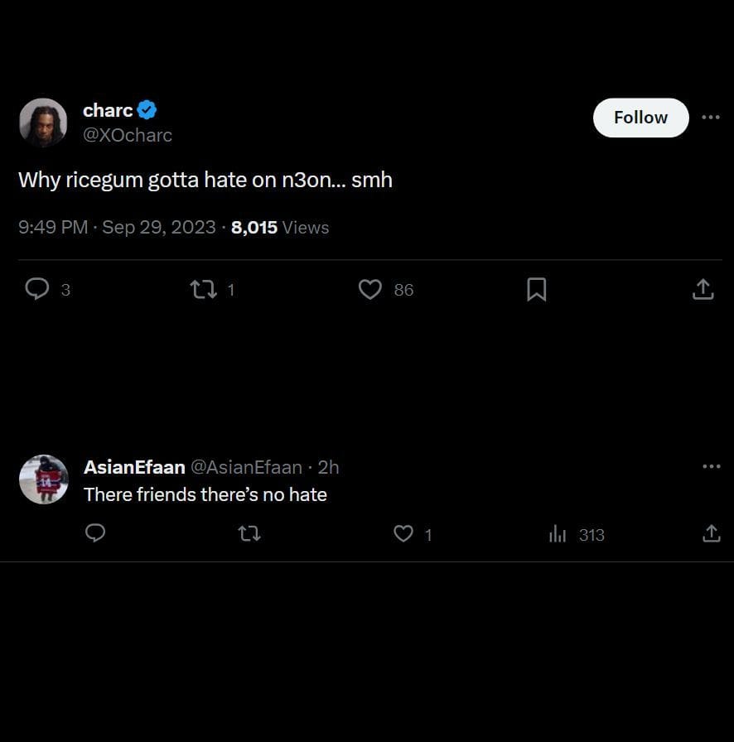Viewport: 734px width, 742px height.
Task: Visit @XOcharc's profile handle
Action: [128, 135]
